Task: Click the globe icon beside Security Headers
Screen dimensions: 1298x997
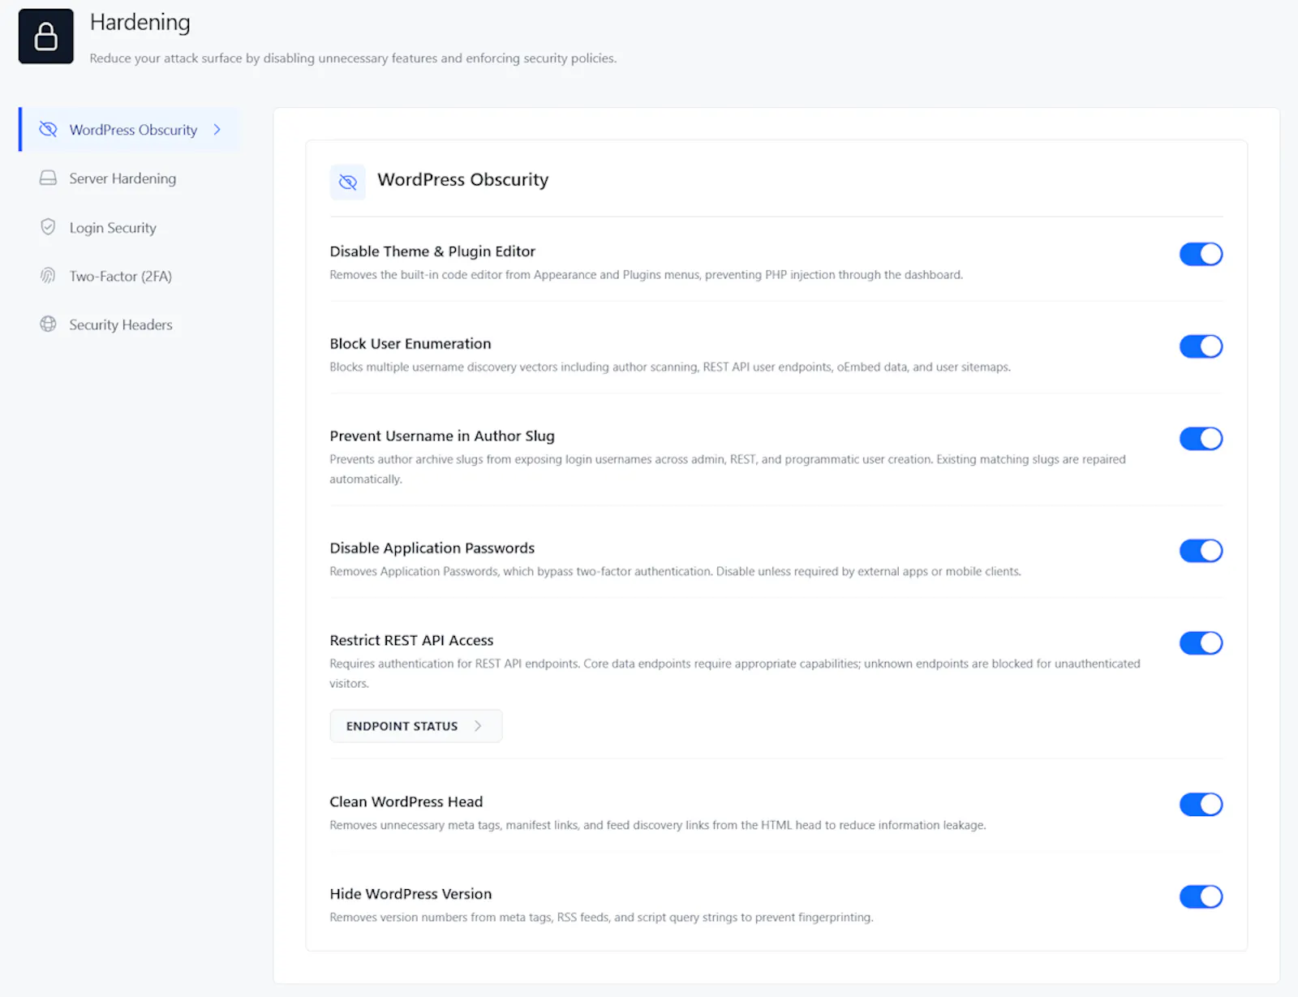Action: (49, 324)
